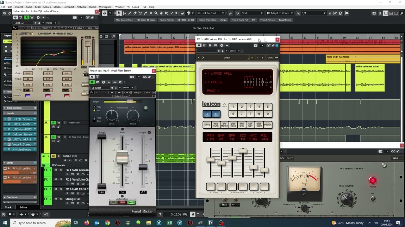Click the camera snapshot icon in Lexicon 480L
Viewport: 405px width, 227px height.
click(256, 45)
